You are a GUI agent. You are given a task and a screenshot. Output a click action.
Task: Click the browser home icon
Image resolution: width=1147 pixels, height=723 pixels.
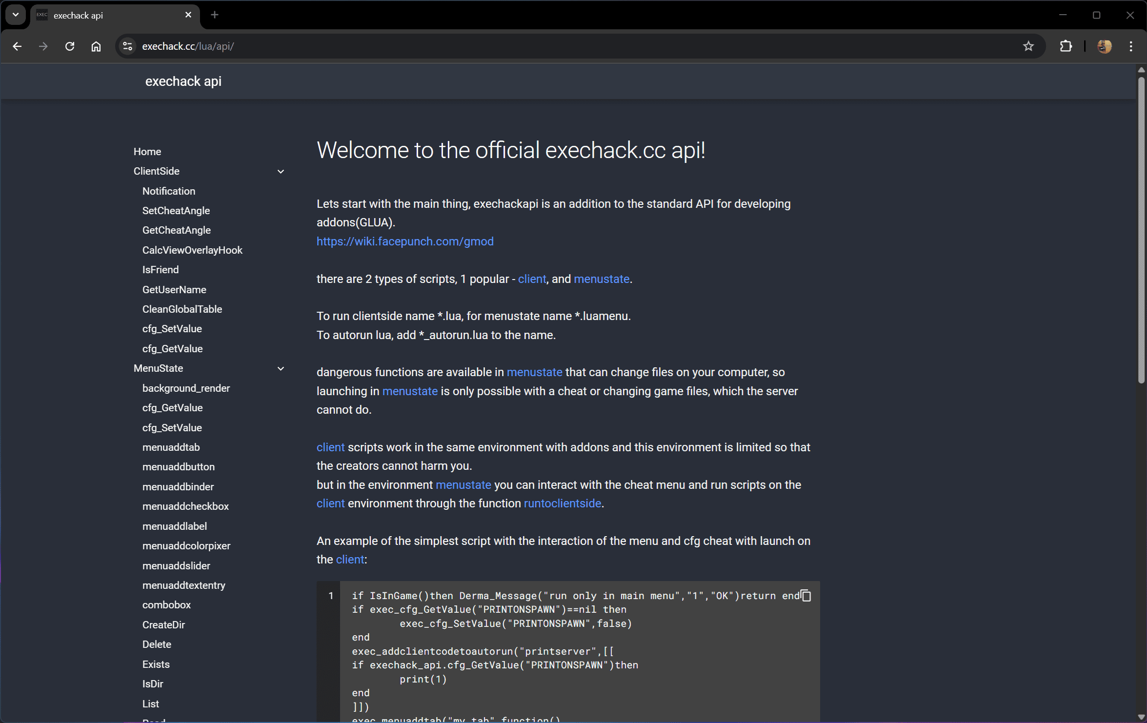click(x=96, y=46)
